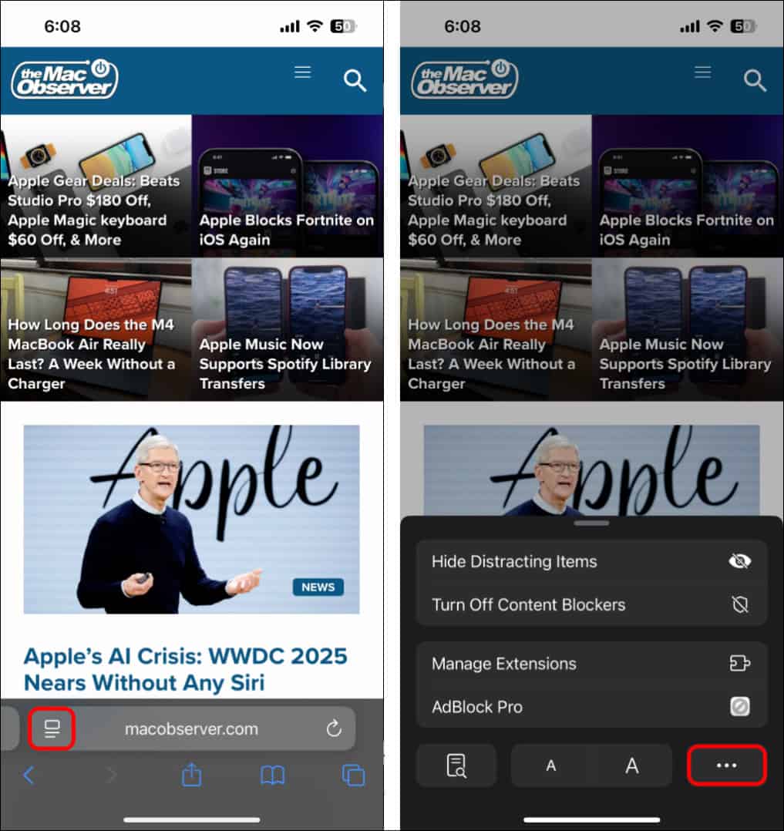
Task: Open Reader view icon in right phone menu
Action: (456, 765)
